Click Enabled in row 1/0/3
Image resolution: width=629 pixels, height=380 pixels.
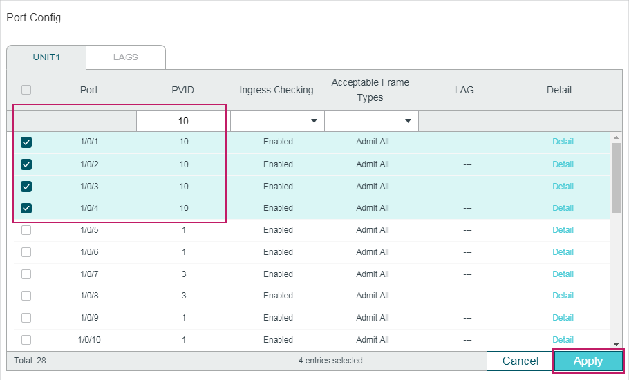[x=278, y=187]
